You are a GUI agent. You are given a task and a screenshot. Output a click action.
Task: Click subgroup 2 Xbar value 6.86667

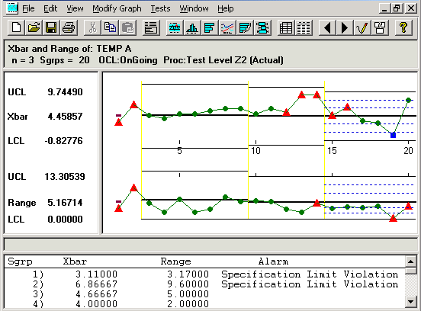click(97, 284)
